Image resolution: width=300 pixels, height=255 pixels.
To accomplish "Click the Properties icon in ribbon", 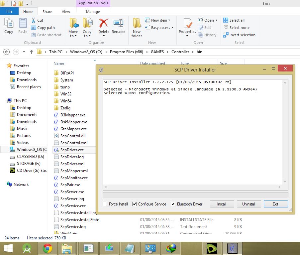I will point(187,23).
